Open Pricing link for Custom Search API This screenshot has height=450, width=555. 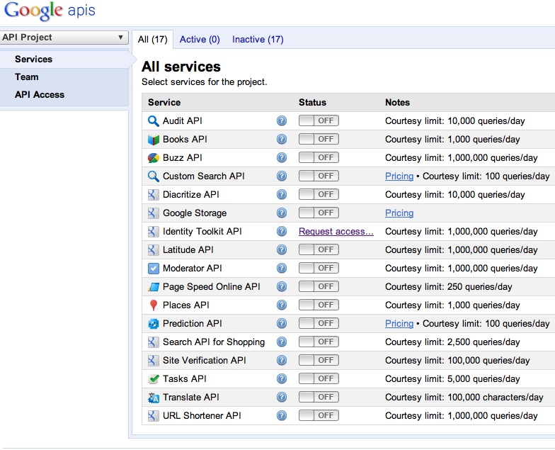click(x=399, y=176)
